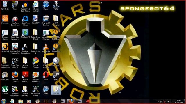Screen dimensions: 186x104
Task: Launch Paint.NET from the desktop
Action: click(35, 19)
